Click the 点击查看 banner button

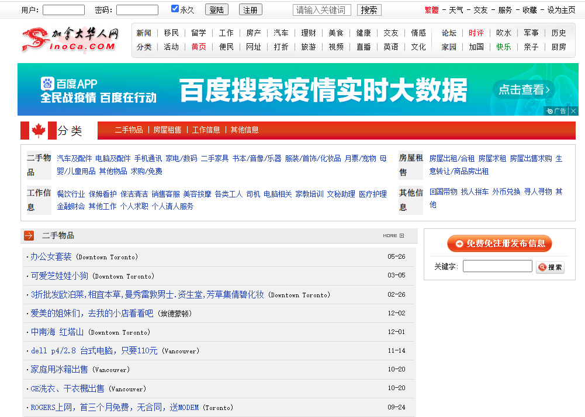524,89
